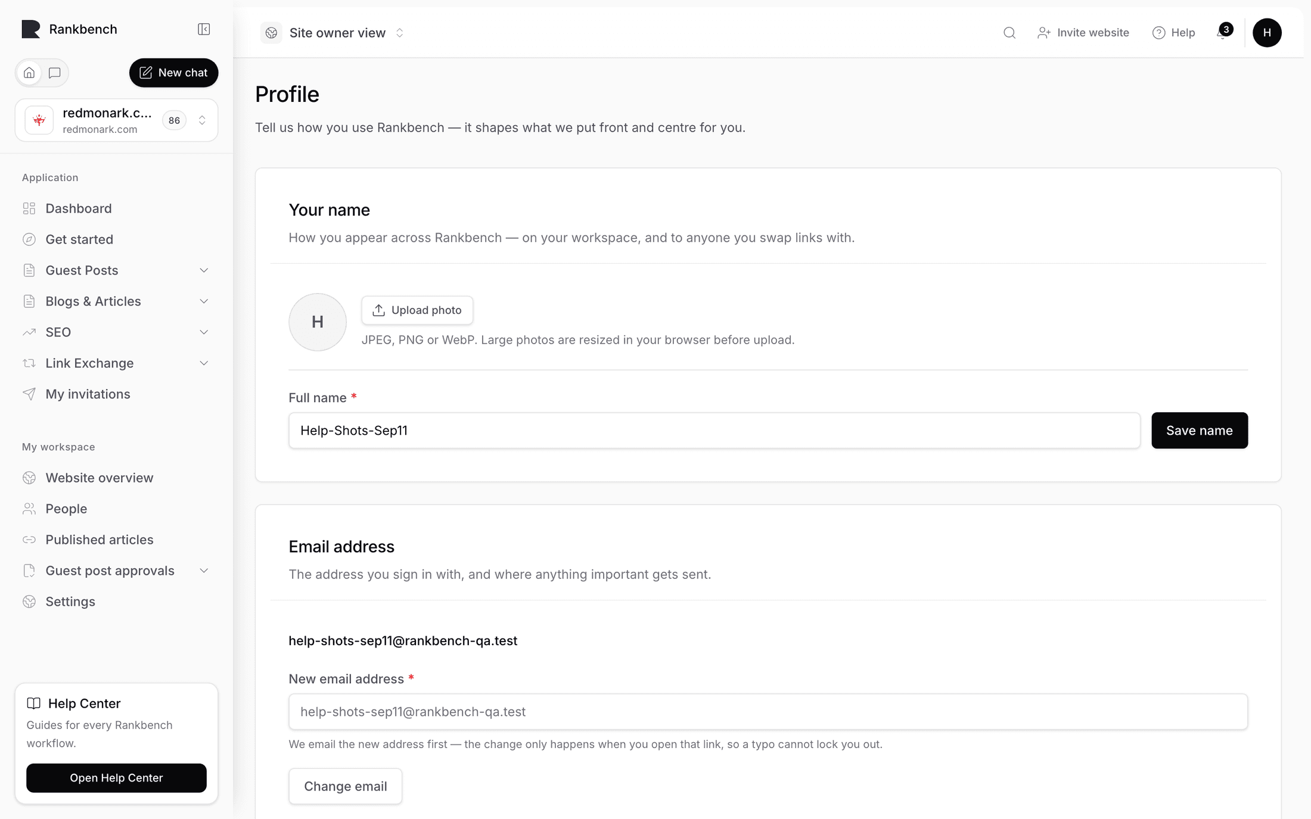Click Open Help Center button
This screenshot has height=819, width=1311.
tap(116, 778)
